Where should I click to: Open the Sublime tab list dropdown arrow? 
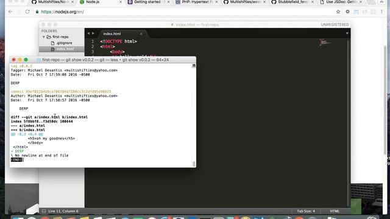point(347,33)
